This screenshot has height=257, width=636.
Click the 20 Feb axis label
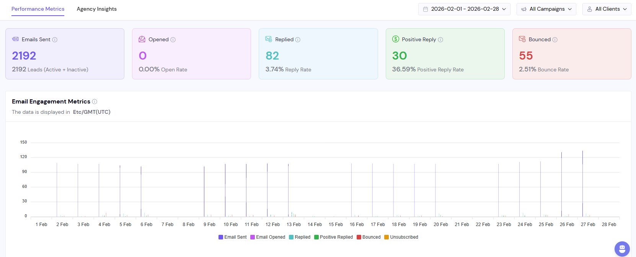(x=441, y=225)
